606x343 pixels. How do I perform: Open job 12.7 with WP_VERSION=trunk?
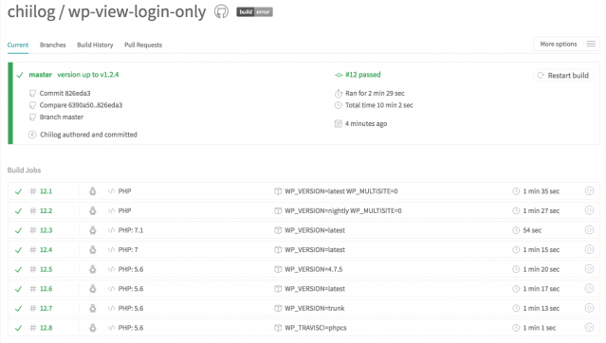coord(303,308)
